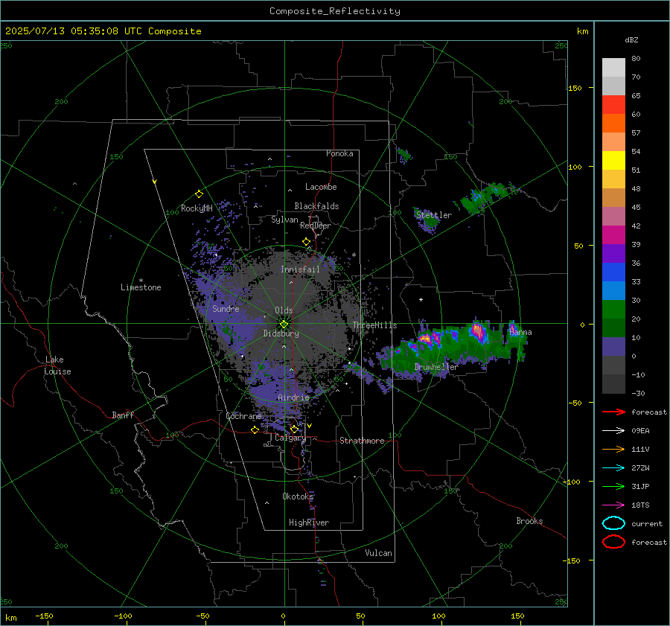Click the yellow diamond marker above Calgary
The height and width of the screenshot is (626, 670).
(x=294, y=429)
